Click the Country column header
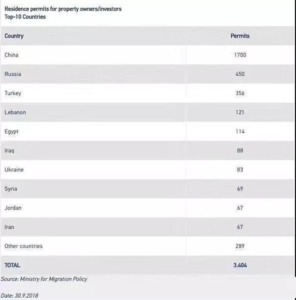The height and width of the screenshot is (300, 296). (x=14, y=36)
